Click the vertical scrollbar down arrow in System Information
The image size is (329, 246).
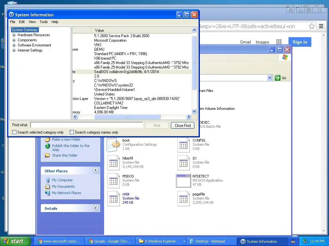[x=194, y=111]
